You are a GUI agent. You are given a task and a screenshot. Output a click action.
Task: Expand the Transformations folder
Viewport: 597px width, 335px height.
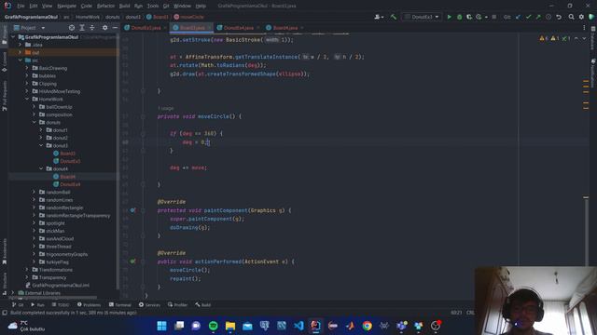tap(27, 270)
